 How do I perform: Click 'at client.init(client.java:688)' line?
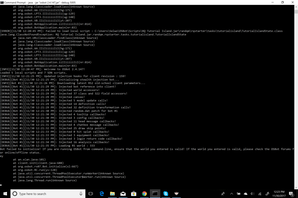click(38, 163)
